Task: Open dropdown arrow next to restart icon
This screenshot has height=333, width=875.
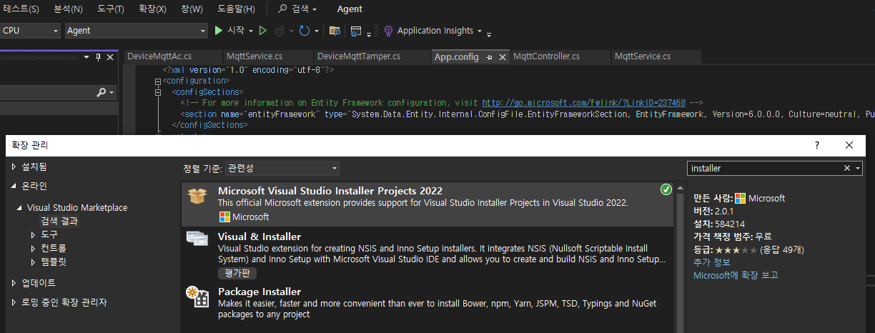Action: pyautogui.click(x=315, y=31)
